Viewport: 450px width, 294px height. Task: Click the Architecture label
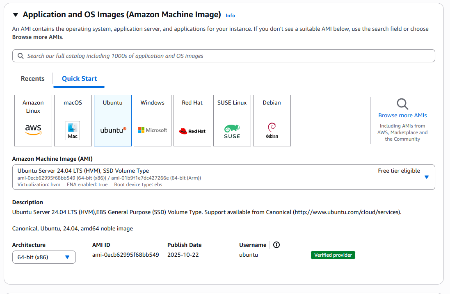coord(29,245)
